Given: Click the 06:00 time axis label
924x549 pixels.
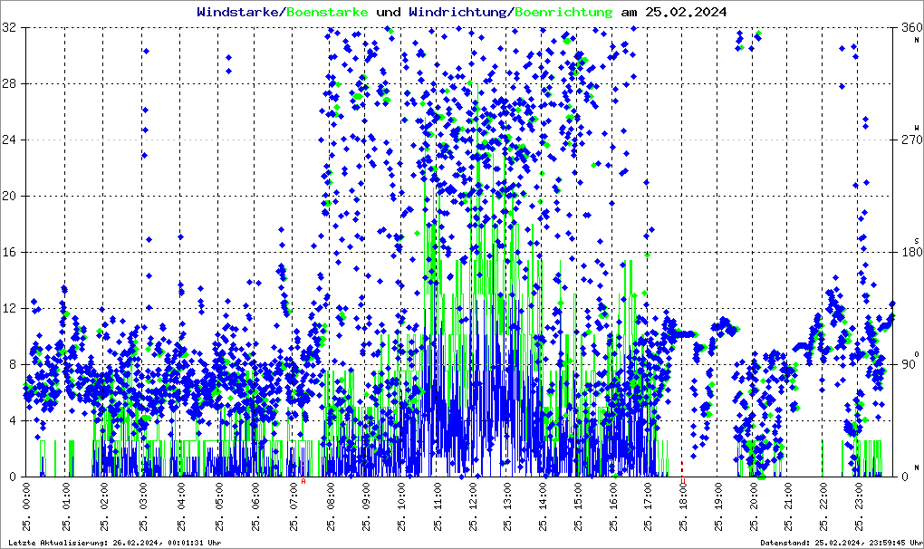Looking at the screenshot, I should [x=255, y=506].
